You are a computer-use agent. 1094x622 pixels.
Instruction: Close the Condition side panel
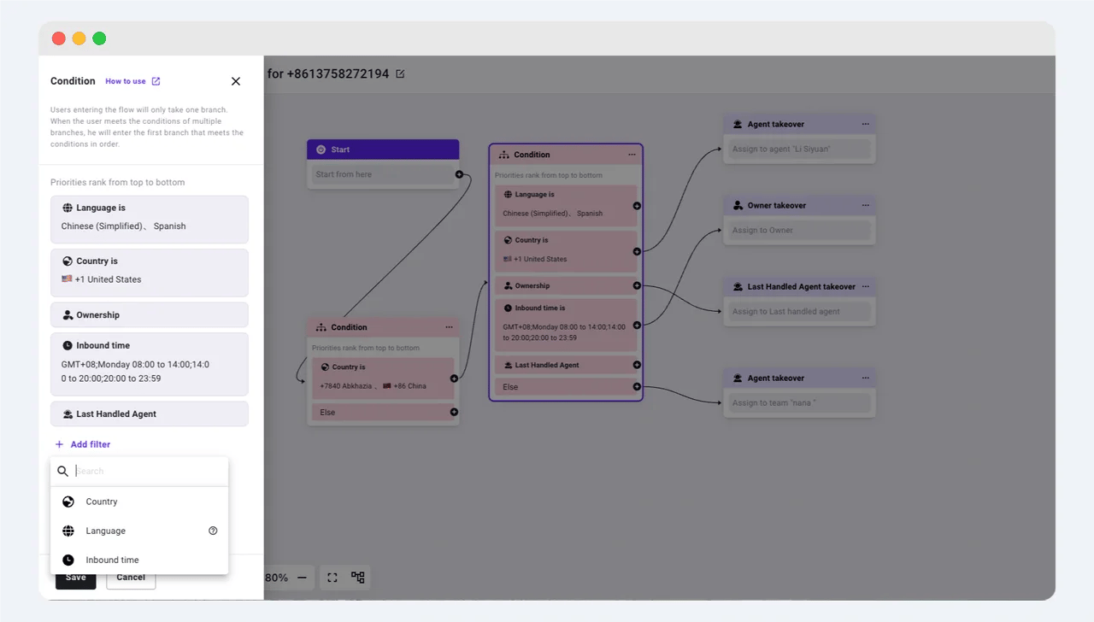click(x=236, y=81)
